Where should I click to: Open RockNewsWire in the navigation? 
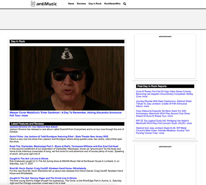(x=112, y=3)
